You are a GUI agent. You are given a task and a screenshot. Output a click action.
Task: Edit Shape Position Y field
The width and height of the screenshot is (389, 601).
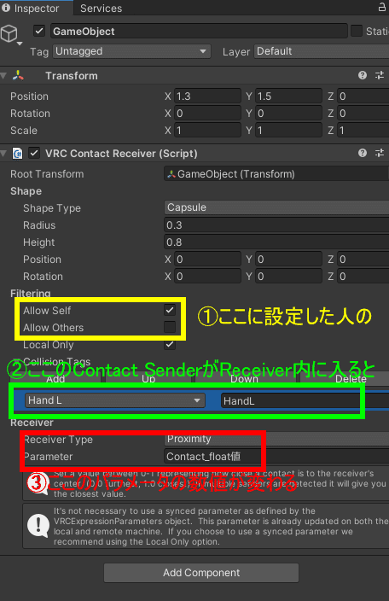288,260
